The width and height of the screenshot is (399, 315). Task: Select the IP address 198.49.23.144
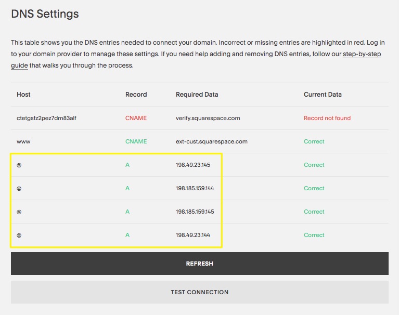(x=192, y=235)
